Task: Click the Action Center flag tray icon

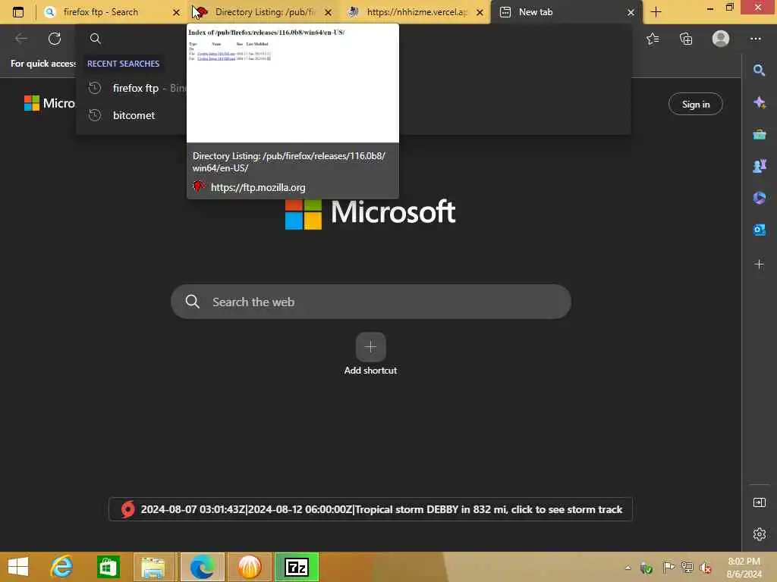Action: pos(668,568)
